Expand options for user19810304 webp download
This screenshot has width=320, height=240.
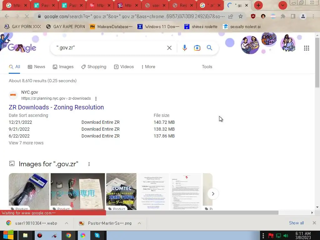click(x=67, y=223)
